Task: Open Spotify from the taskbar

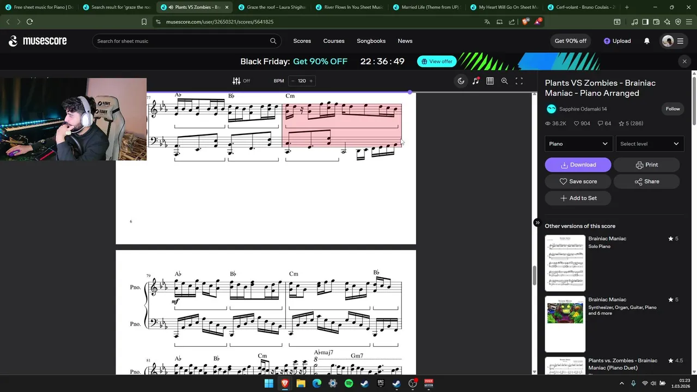Action: click(348, 383)
